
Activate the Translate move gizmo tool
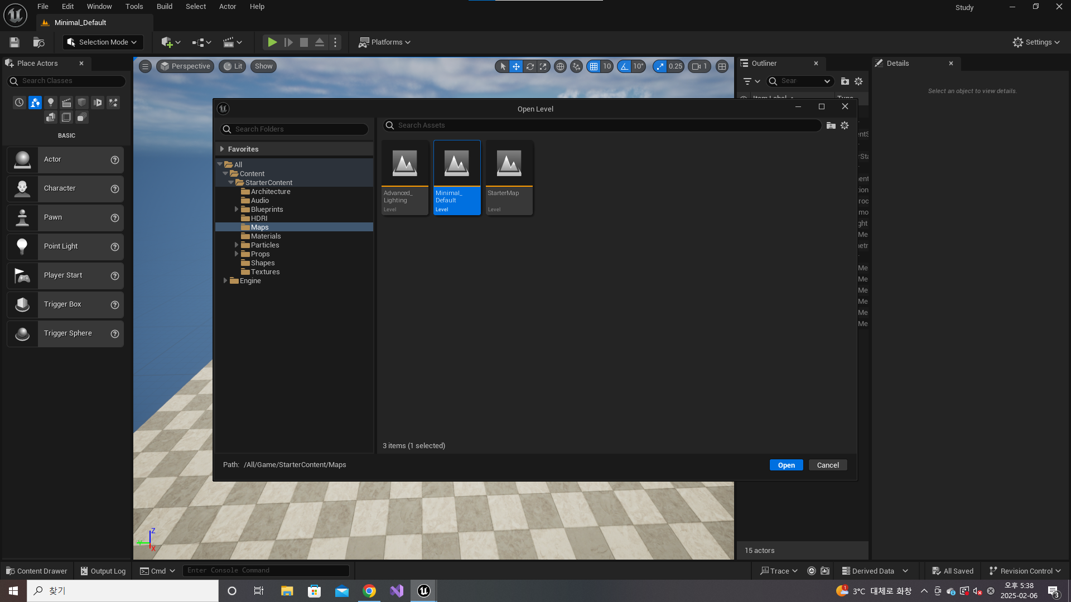516,66
